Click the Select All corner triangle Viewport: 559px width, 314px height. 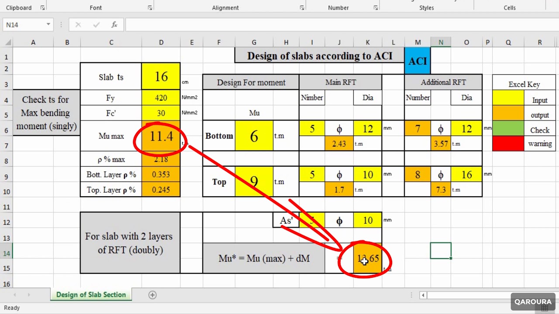click(8, 43)
